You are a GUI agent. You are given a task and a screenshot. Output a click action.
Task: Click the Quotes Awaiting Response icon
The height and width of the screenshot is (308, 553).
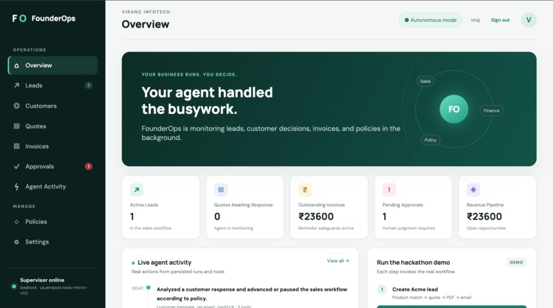(x=221, y=190)
